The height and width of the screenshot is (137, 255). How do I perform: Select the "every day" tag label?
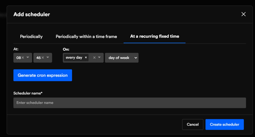[74, 58]
